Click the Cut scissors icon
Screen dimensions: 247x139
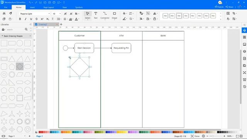pyautogui.click(x=4, y=14)
